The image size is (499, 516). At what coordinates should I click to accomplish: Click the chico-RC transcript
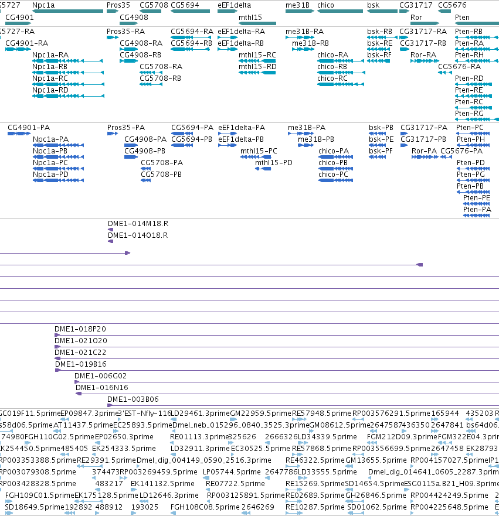(341, 84)
